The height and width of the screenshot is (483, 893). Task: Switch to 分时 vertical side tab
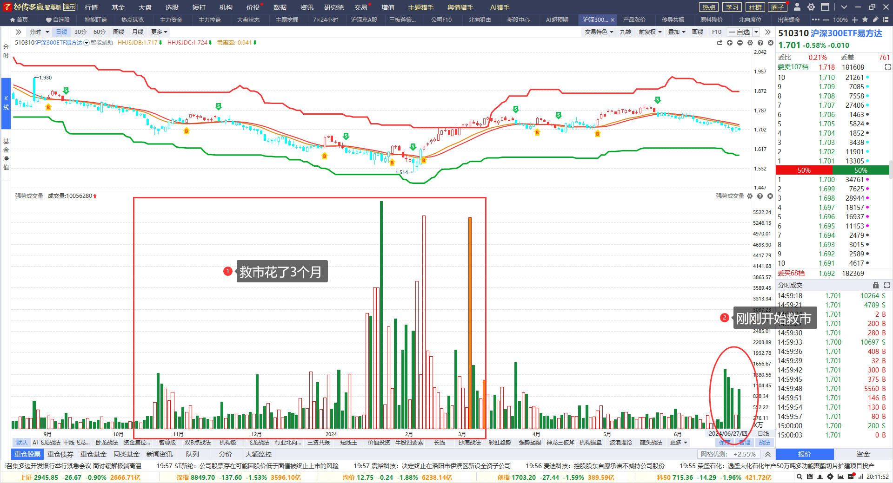coord(6,51)
